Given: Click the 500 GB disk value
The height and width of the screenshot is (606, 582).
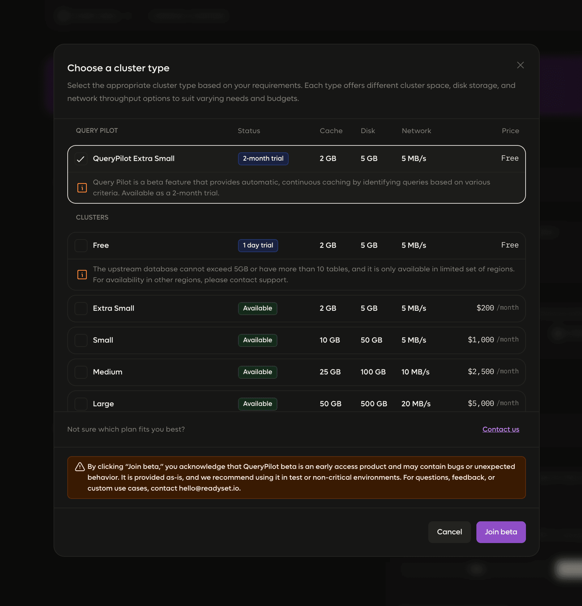Looking at the screenshot, I should click(374, 404).
